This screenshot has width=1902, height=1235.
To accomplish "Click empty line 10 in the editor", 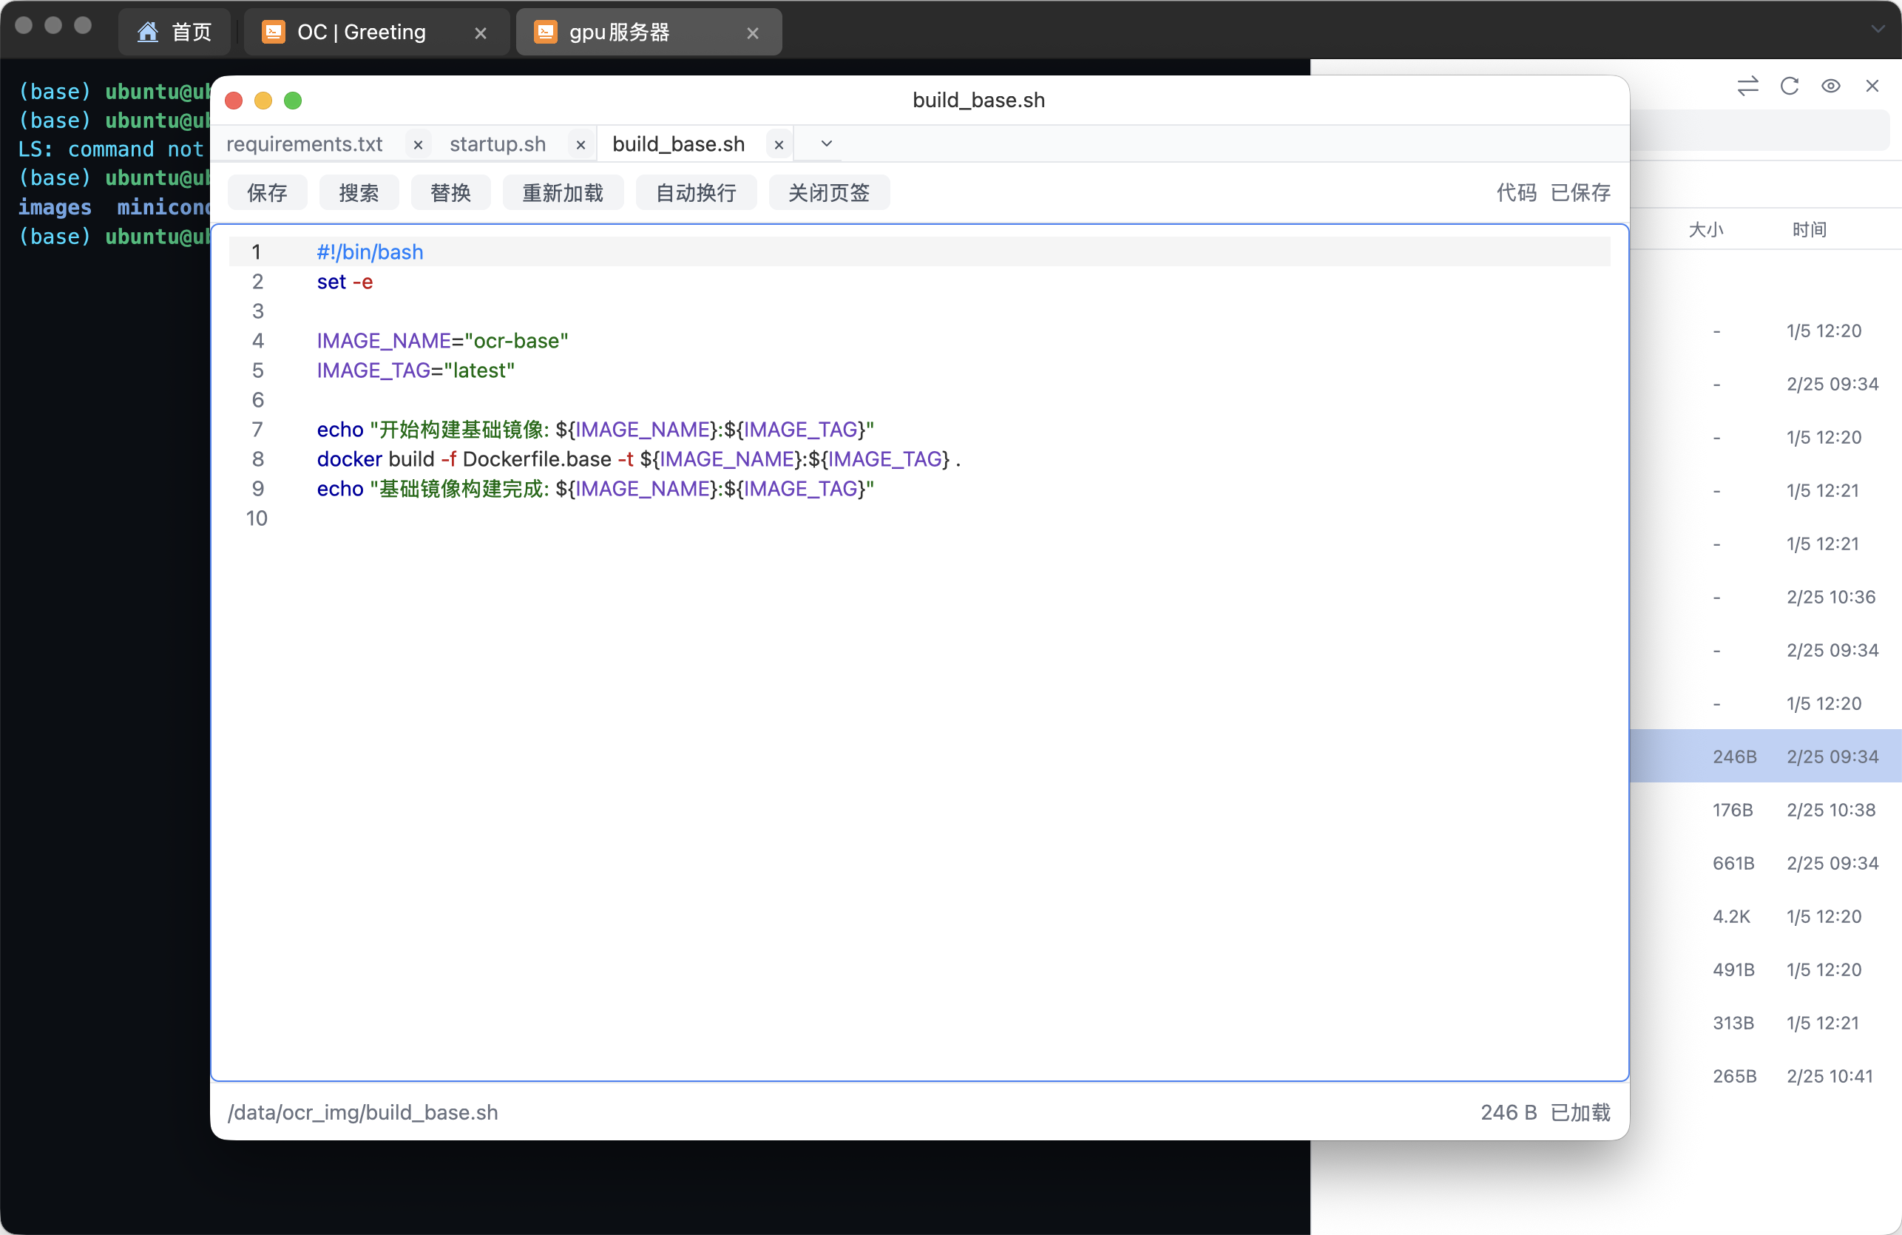I will point(919,518).
